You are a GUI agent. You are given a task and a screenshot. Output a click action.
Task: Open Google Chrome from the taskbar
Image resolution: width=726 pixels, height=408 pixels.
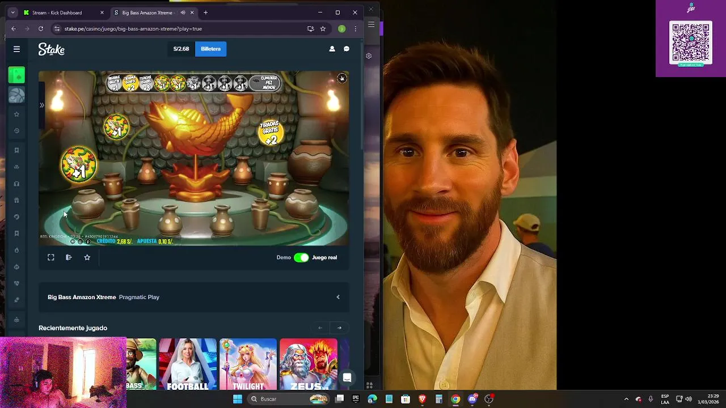[x=455, y=399]
